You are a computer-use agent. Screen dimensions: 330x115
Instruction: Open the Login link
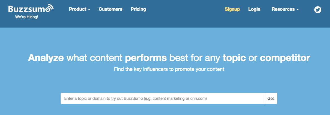(x=254, y=9)
